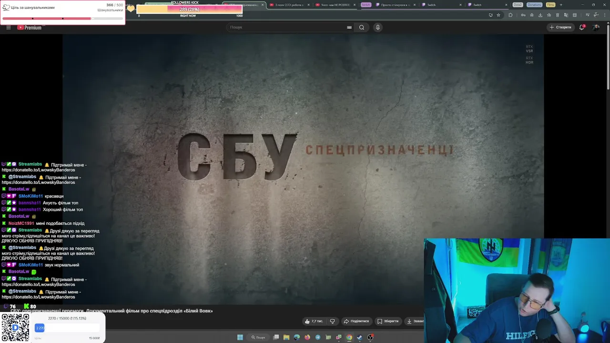The image size is (610, 343).
Task: Open Microsoft Edge from taskbar
Action: (x=297, y=337)
